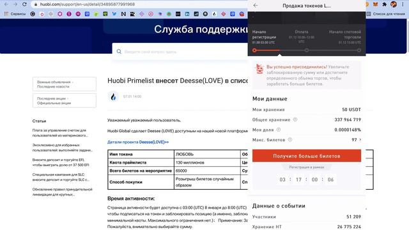Click the Получите больше билетов button

(307, 156)
